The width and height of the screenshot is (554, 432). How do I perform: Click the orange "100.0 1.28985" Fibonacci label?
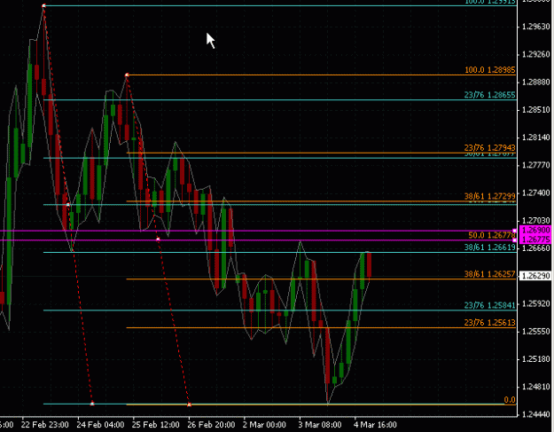[x=489, y=70]
